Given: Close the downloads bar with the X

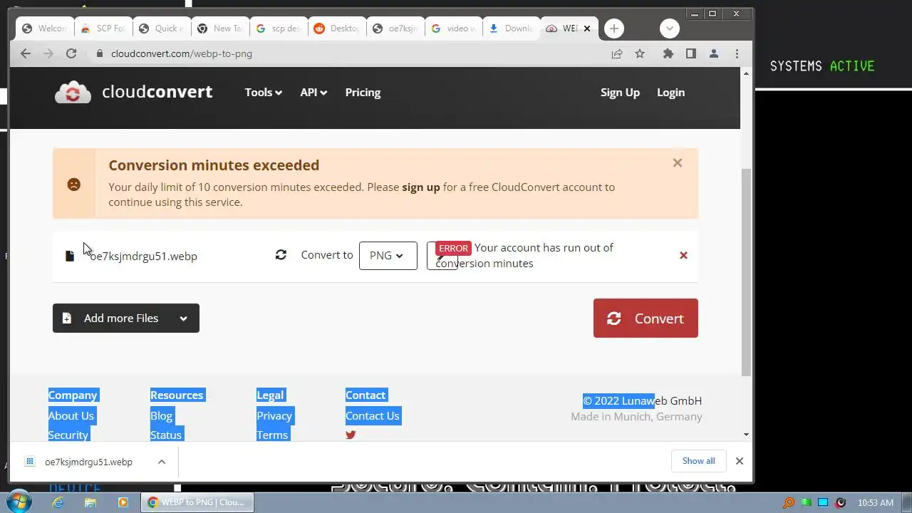Looking at the screenshot, I should [740, 461].
